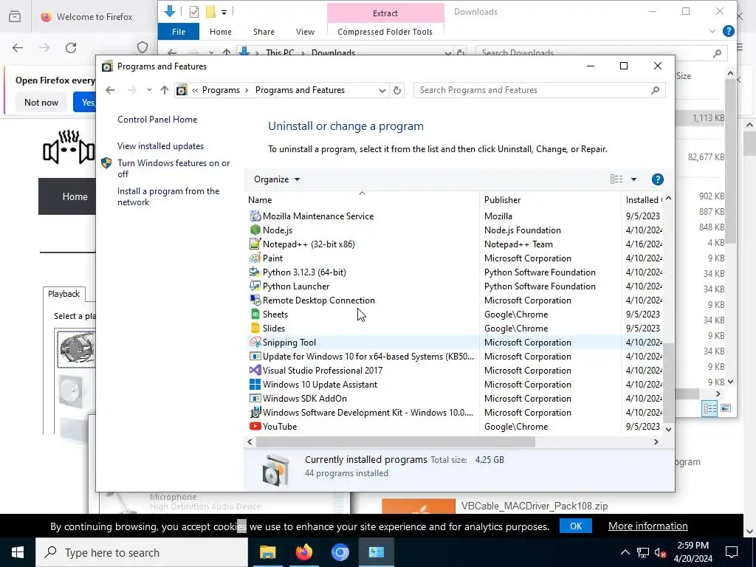
Task: Select the Python Launcher icon
Action: [255, 286]
